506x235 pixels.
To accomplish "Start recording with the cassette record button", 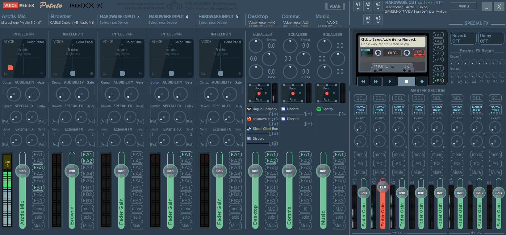I will [422, 81].
